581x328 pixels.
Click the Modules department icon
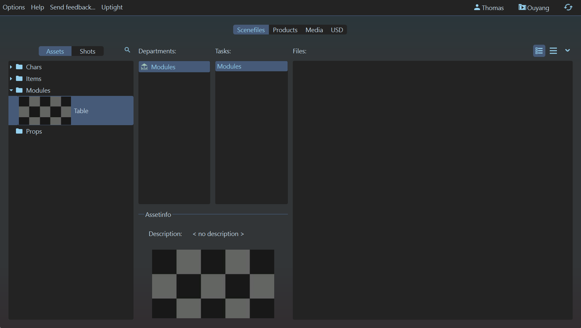[x=144, y=67]
